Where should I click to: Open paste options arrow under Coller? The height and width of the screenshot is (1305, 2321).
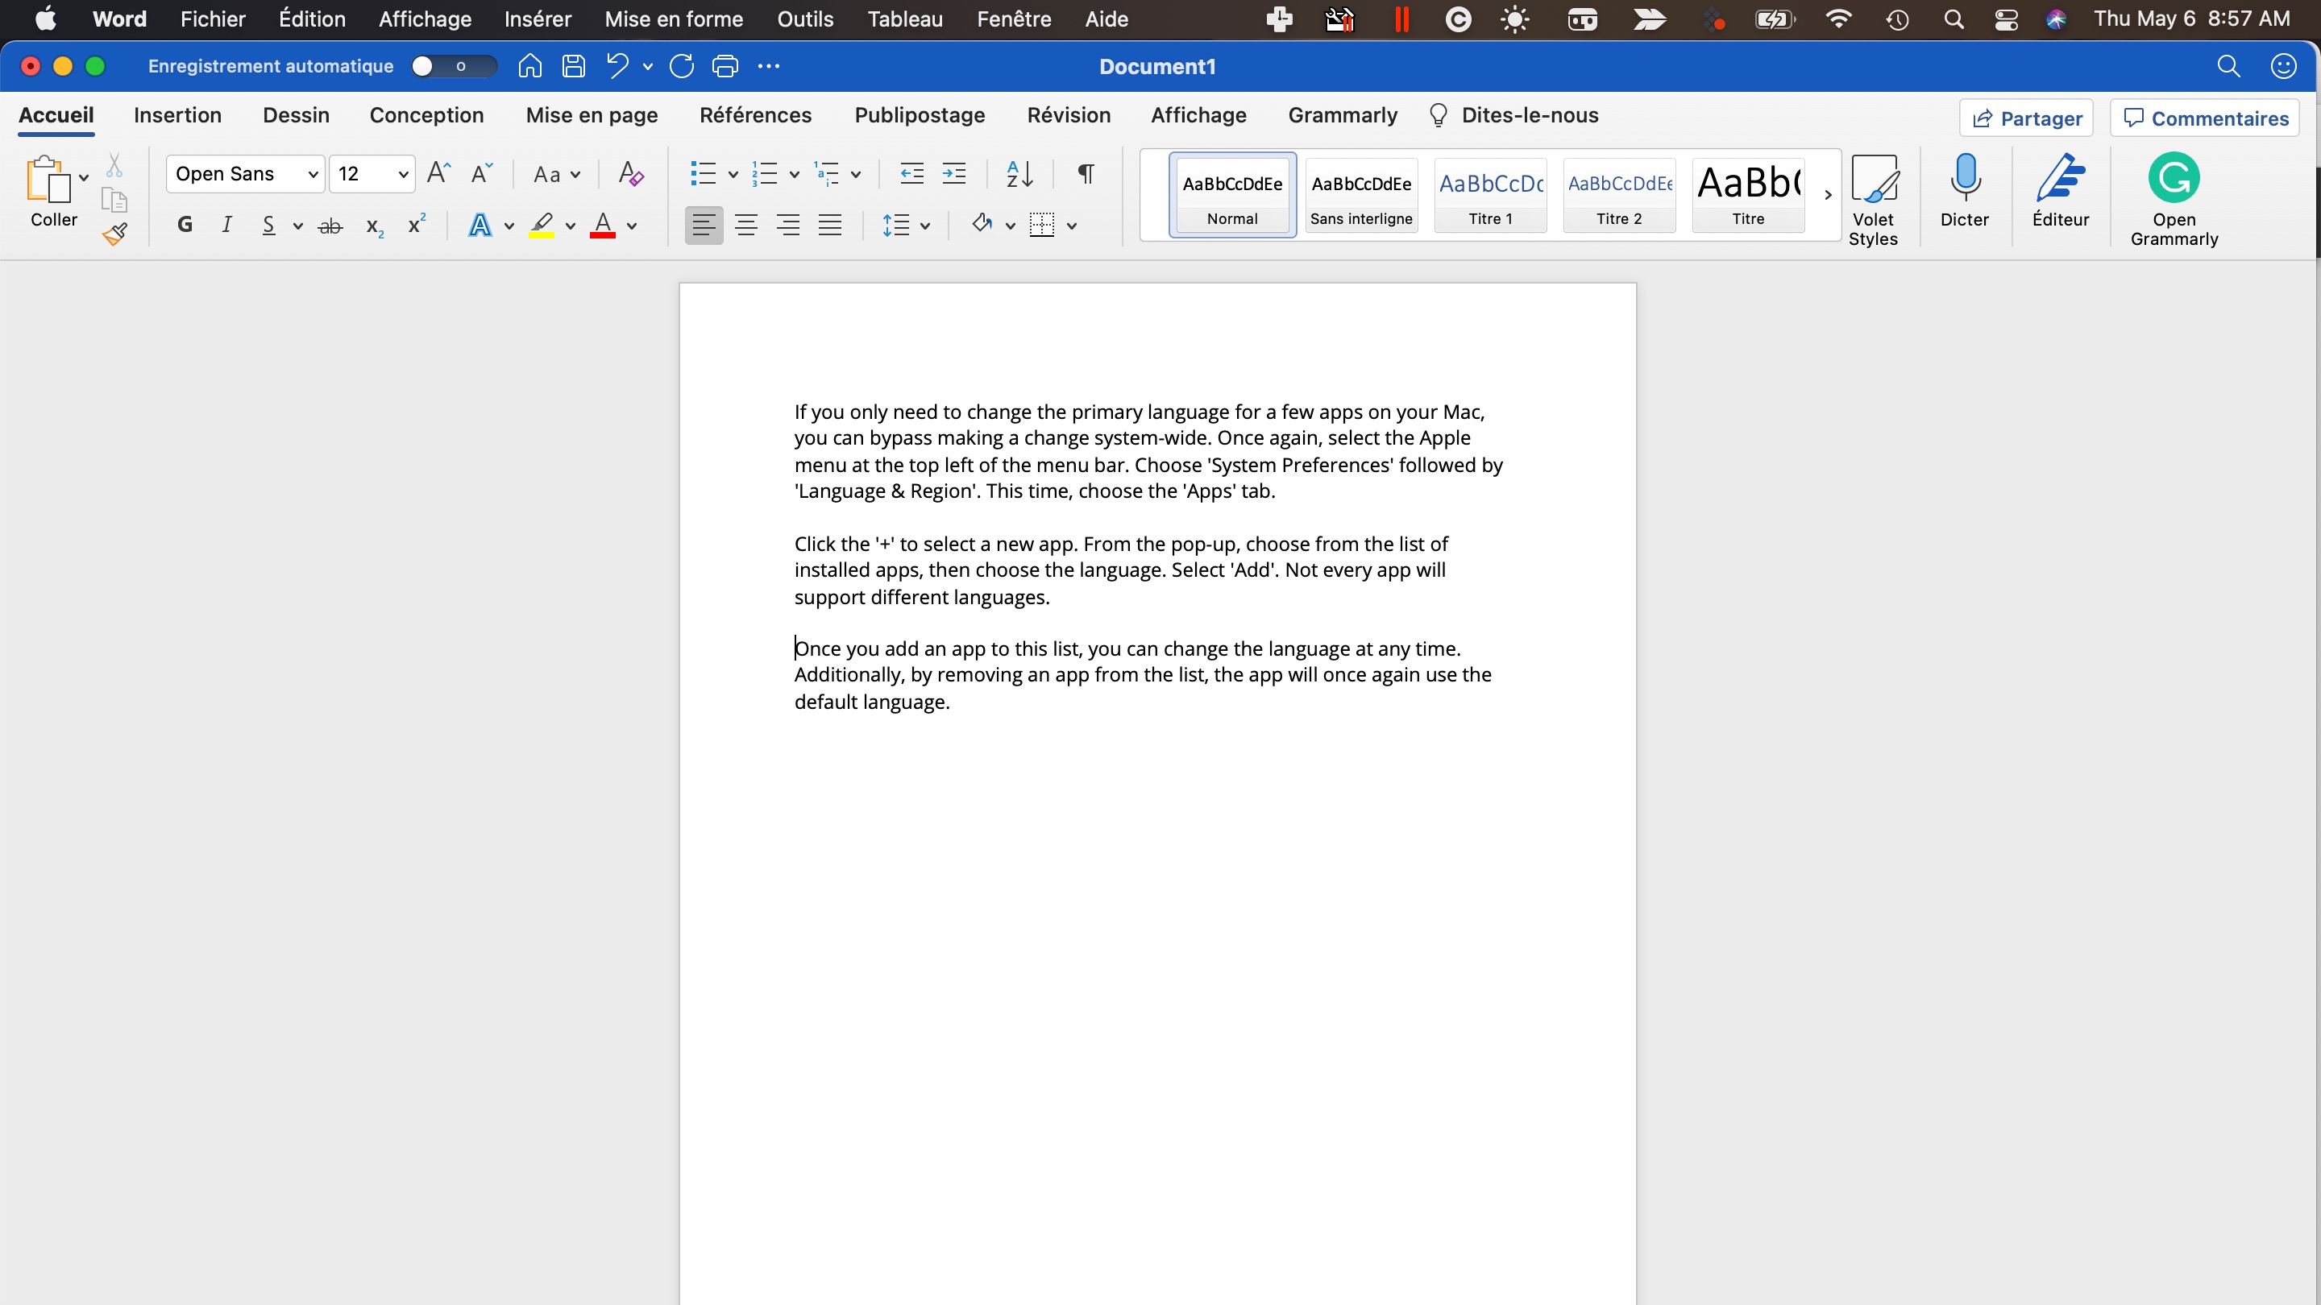84,177
